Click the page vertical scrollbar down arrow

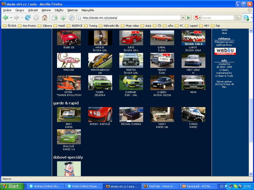pyautogui.click(x=251, y=174)
